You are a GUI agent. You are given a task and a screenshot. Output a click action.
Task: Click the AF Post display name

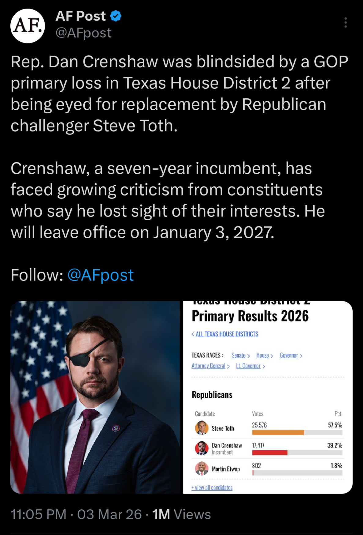pyautogui.click(x=81, y=16)
